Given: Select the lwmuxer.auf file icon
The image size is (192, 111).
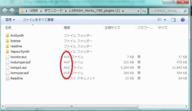Looking at the screenshot, I should (7, 73).
